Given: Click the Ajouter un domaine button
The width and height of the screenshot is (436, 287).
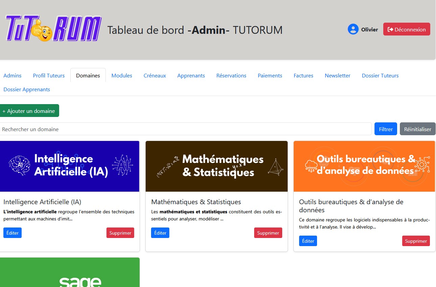Looking at the screenshot, I should (29, 111).
